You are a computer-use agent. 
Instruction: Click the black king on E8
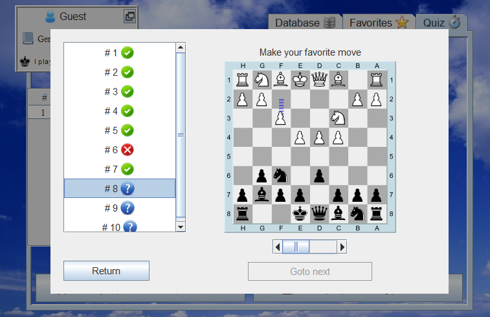pyautogui.click(x=300, y=214)
